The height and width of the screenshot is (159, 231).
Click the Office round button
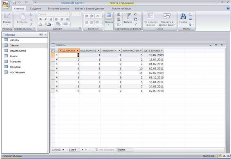6,5
